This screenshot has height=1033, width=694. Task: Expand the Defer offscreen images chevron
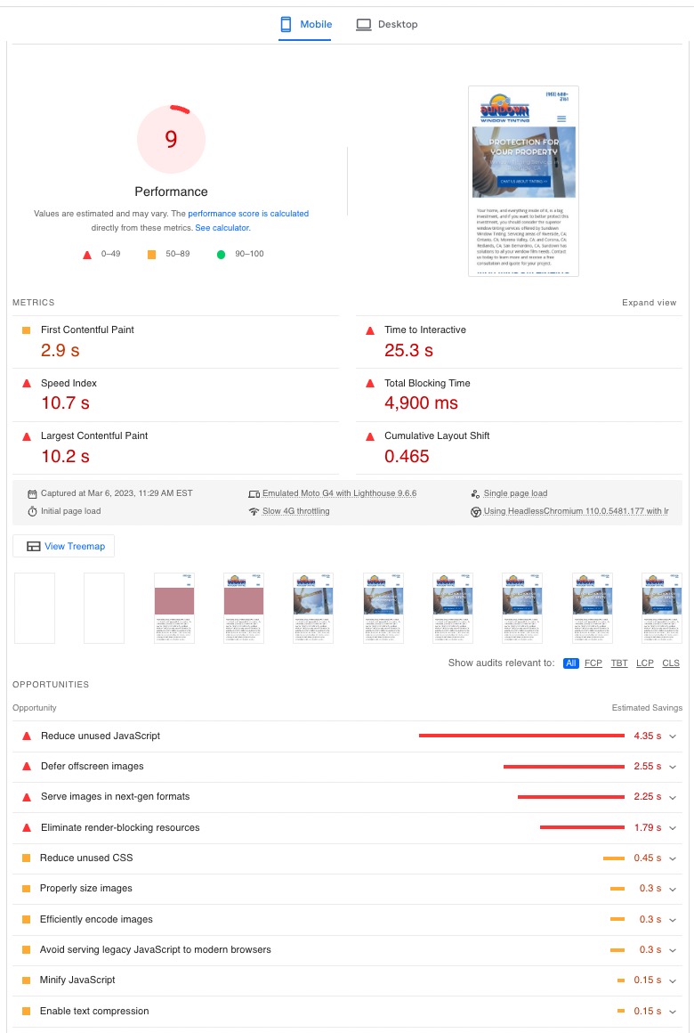pos(673,767)
